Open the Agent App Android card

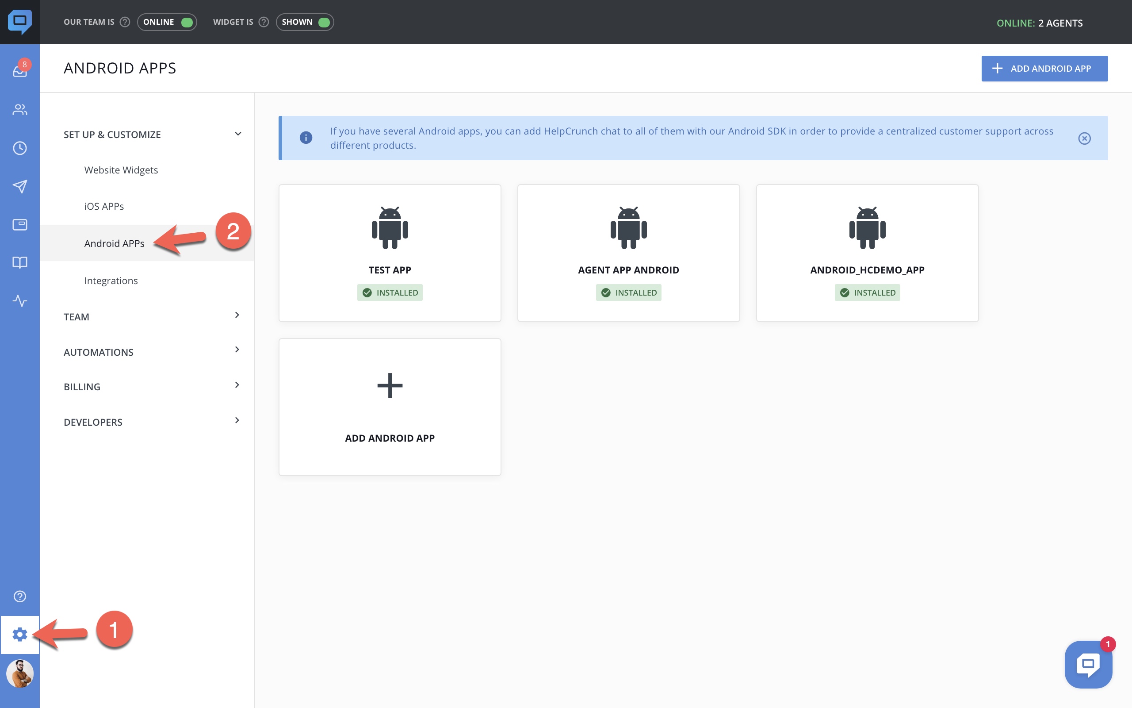tap(628, 253)
